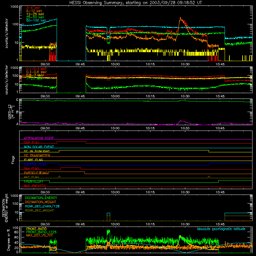Viewport: 256px width, 256px height.
Task: Select the FLARE_FLAG label
Action: [x=33, y=160]
